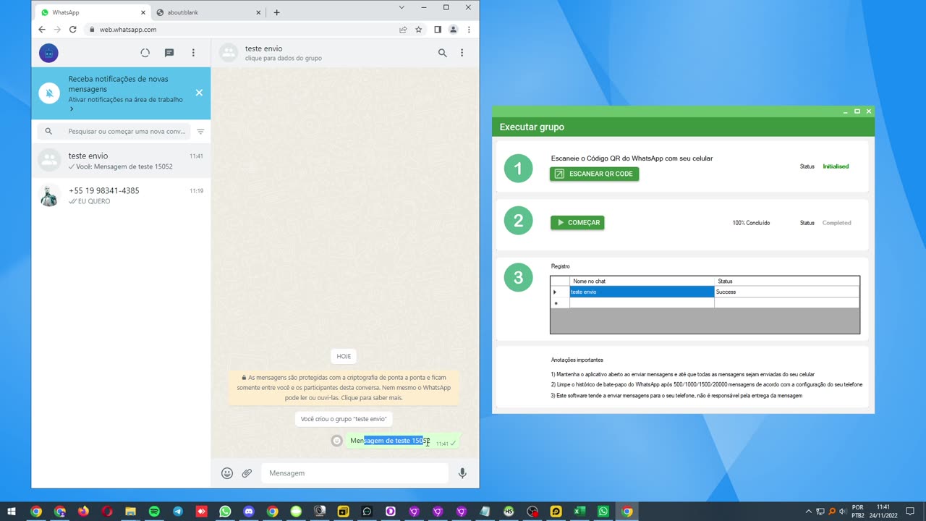Open the emoji picker
926x521 pixels.
[x=227, y=473]
